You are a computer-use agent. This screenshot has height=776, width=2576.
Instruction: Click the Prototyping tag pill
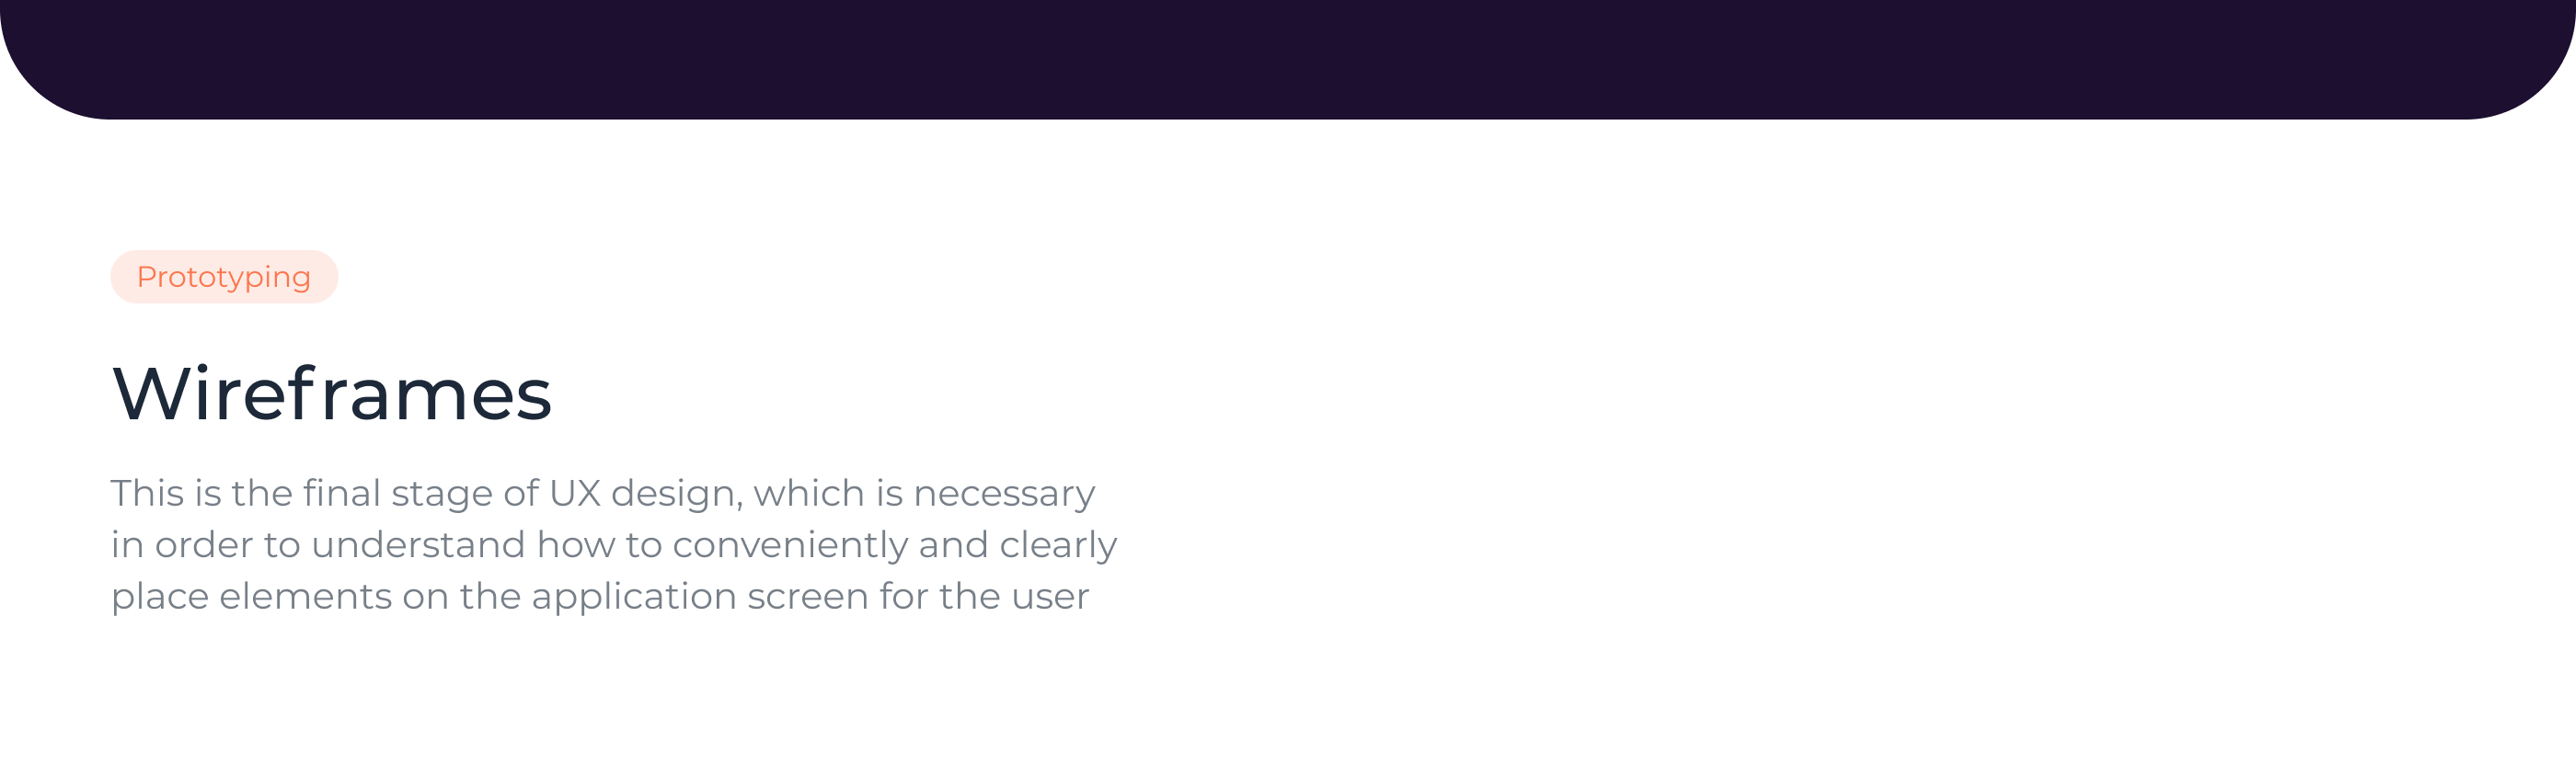coord(224,277)
